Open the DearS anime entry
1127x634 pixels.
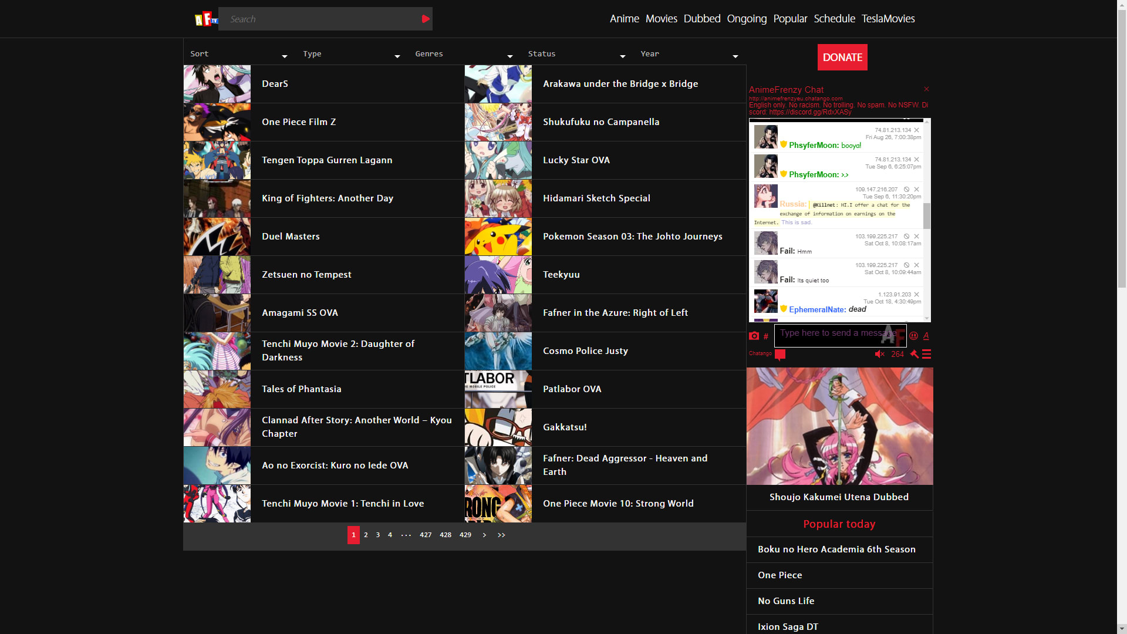pos(275,84)
